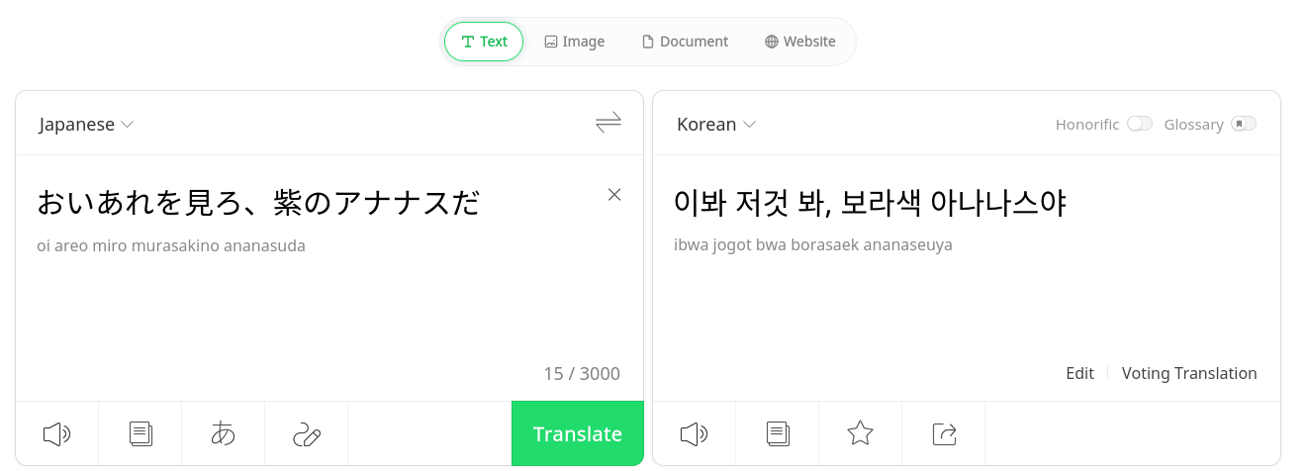Save translation with the star icon

pyautogui.click(x=861, y=433)
